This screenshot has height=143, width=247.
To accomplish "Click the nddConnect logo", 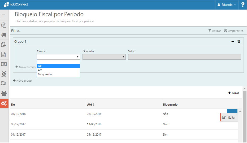I will pyautogui.click(x=16, y=5).
